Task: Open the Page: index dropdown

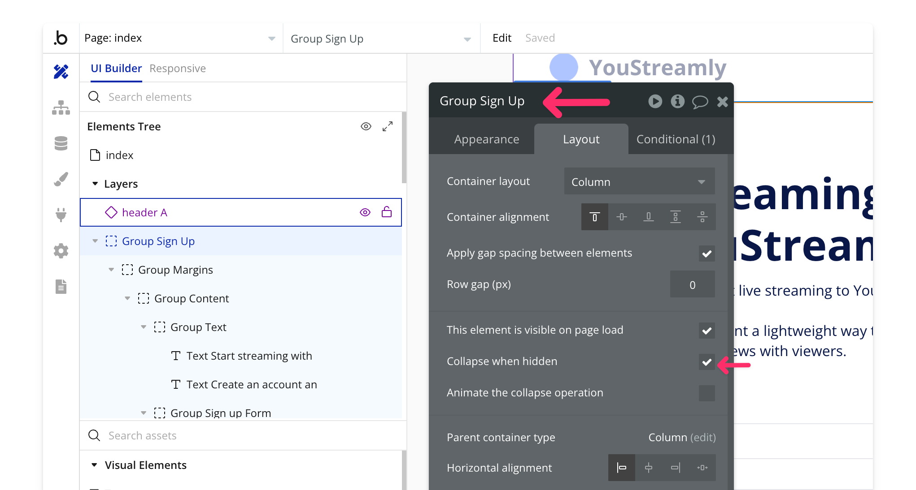Action: [x=179, y=39]
